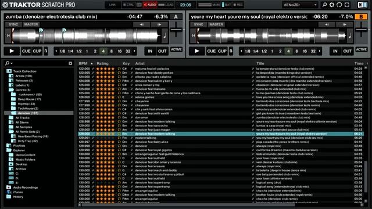372x209 pixels.
Task: Click the fullscreen icon in the header
Action: tap(347, 5)
